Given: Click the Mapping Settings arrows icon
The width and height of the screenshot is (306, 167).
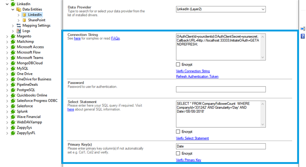Looking at the screenshot, I should 19,26.
